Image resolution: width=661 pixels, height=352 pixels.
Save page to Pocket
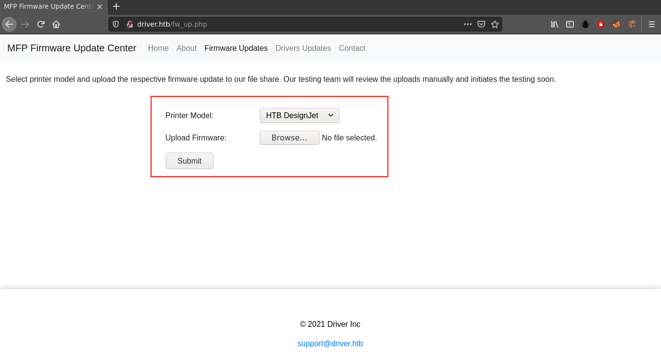481,24
